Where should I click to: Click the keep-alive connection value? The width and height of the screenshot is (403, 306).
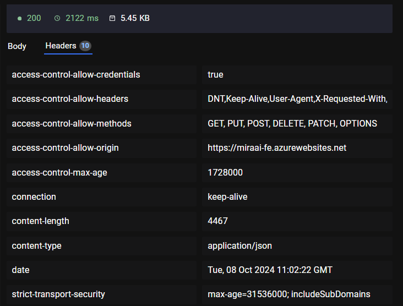[227, 196]
